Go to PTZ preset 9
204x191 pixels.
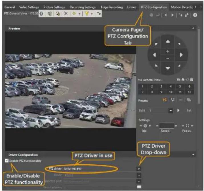pyautogui.click(x=161, y=92)
